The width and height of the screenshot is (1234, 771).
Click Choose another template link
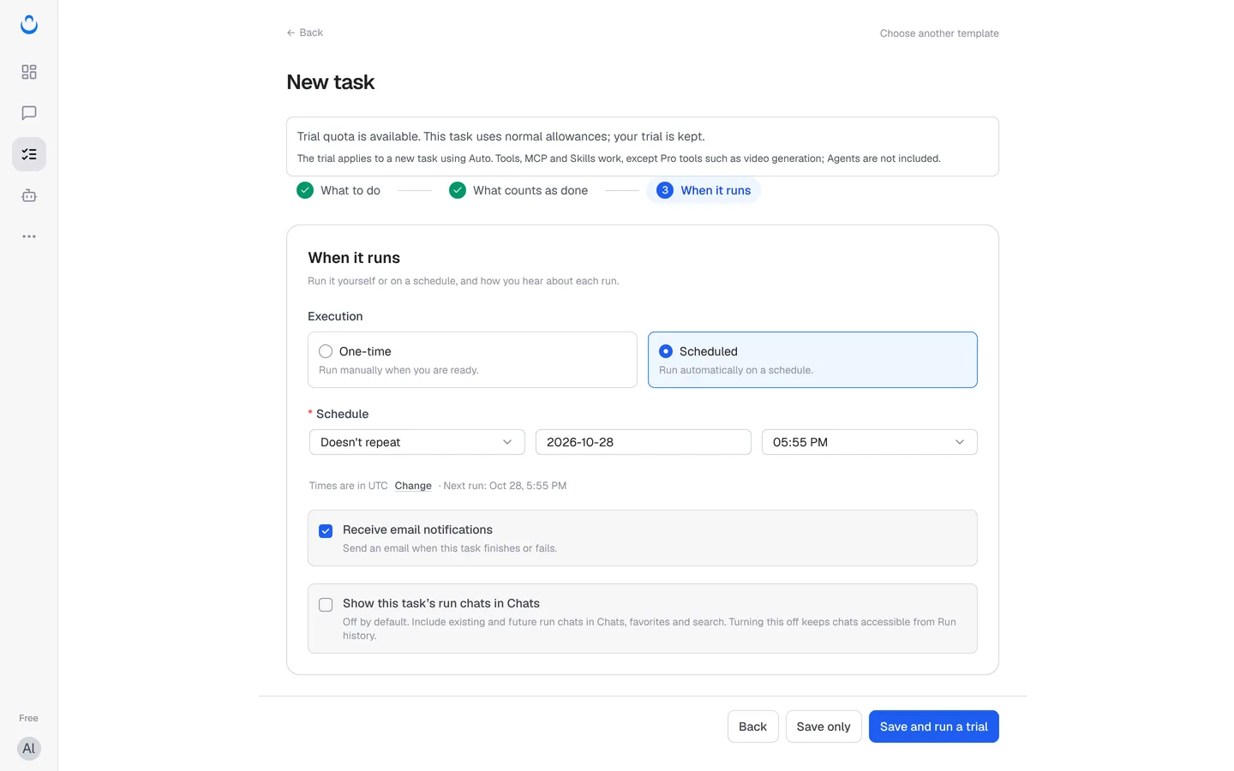(939, 33)
